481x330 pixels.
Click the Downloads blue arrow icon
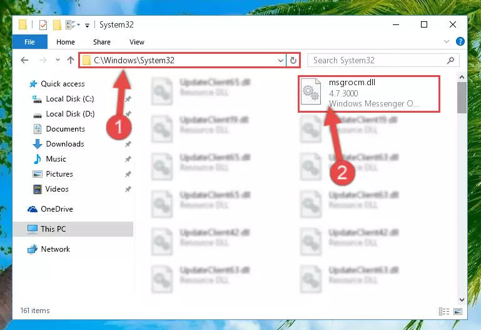[x=38, y=144]
